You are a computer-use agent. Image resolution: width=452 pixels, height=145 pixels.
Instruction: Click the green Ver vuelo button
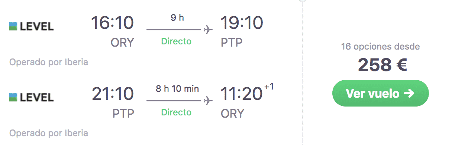click(380, 93)
